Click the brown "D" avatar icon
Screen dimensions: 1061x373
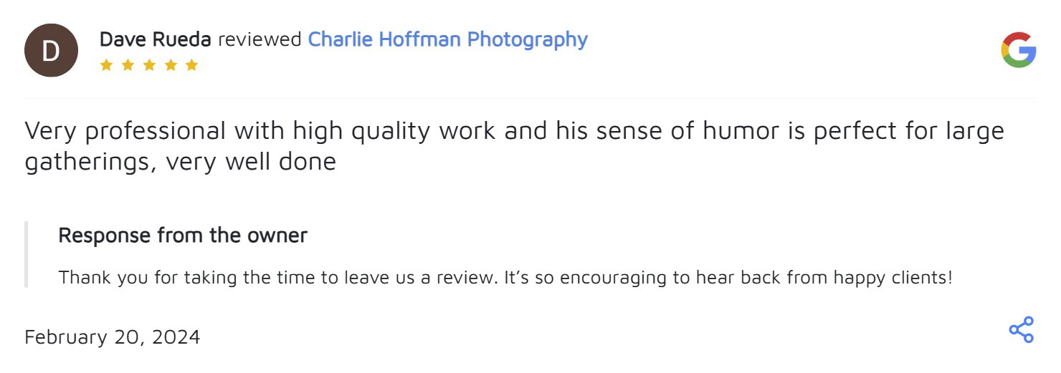51,50
